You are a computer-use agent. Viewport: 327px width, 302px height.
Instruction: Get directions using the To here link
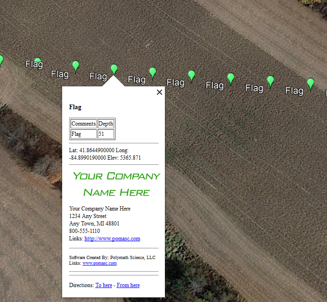[104, 285]
